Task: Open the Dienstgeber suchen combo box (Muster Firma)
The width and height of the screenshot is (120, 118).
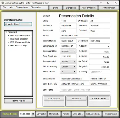Action: click(x=18, y=24)
